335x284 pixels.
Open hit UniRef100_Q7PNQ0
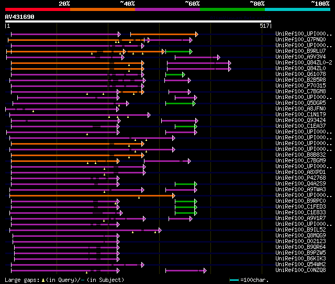pos(300,40)
